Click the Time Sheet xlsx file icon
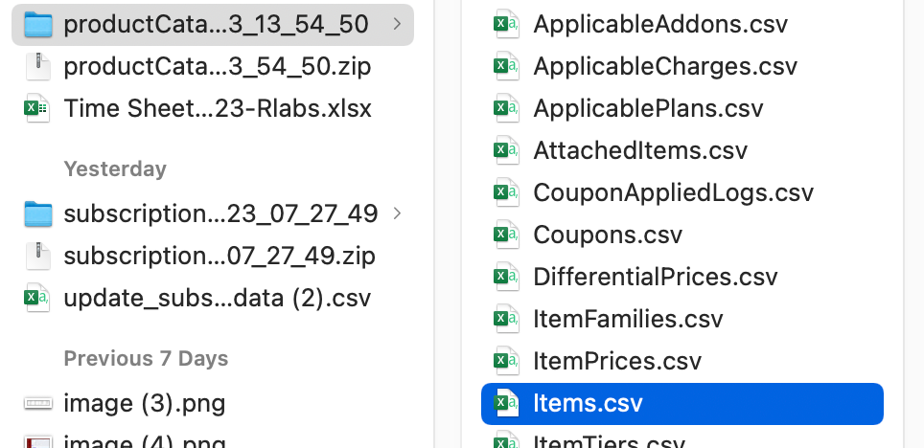Image resolution: width=924 pixels, height=448 pixels. (x=37, y=108)
